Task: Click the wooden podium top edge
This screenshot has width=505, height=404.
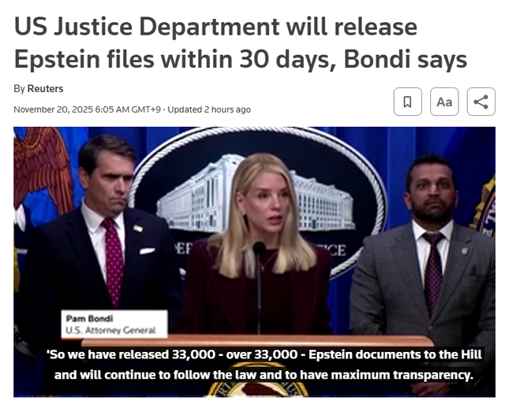Action: click(x=258, y=340)
